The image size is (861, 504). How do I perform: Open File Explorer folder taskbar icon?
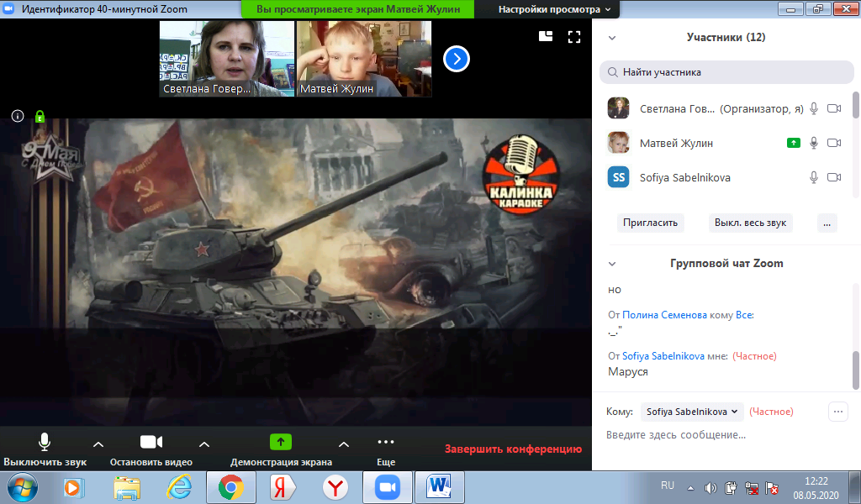pyautogui.click(x=127, y=487)
